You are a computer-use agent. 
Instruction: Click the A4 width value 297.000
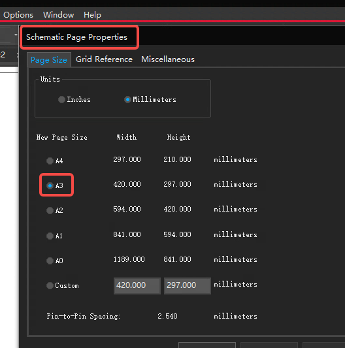[x=127, y=159]
